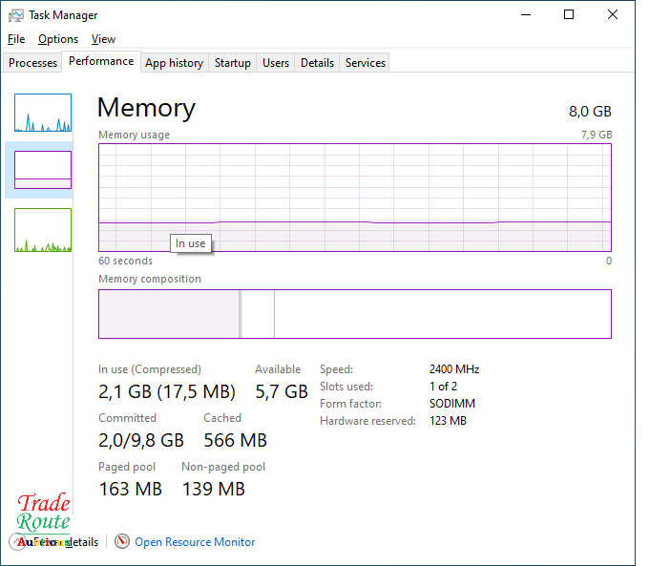The height and width of the screenshot is (566, 649).
Task: Switch to the Startup tab
Action: pos(233,63)
